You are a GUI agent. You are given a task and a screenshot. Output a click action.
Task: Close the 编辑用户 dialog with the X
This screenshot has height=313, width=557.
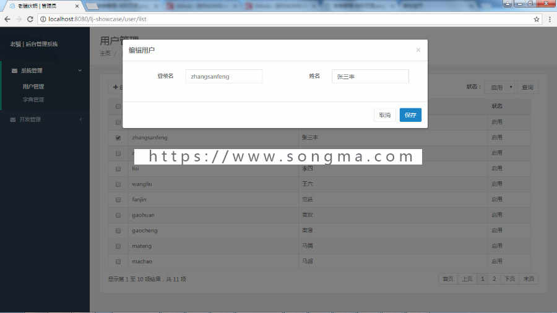pyautogui.click(x=418, y=50)
